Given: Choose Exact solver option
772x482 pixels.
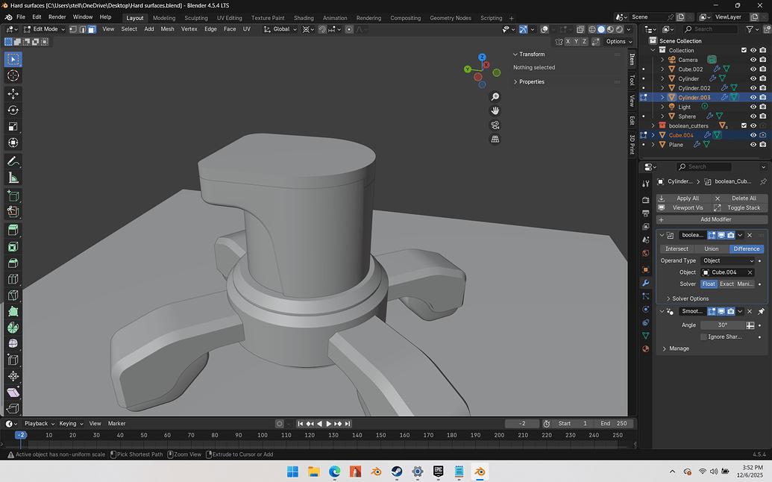Looking at the screenshot, I should coord(727,284).
